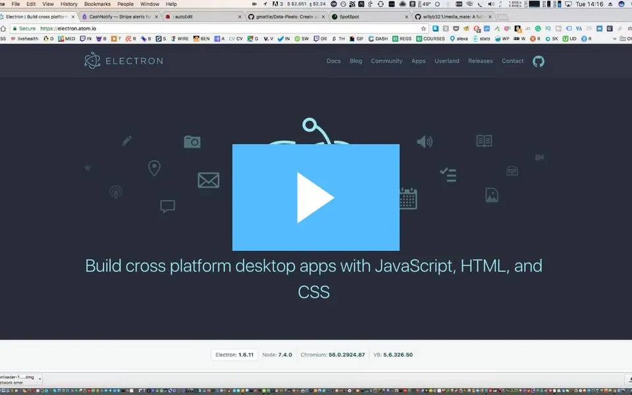Screen dimensions: 632x395
Task: Open the COURSES bookmark
Action: [431, 39]
